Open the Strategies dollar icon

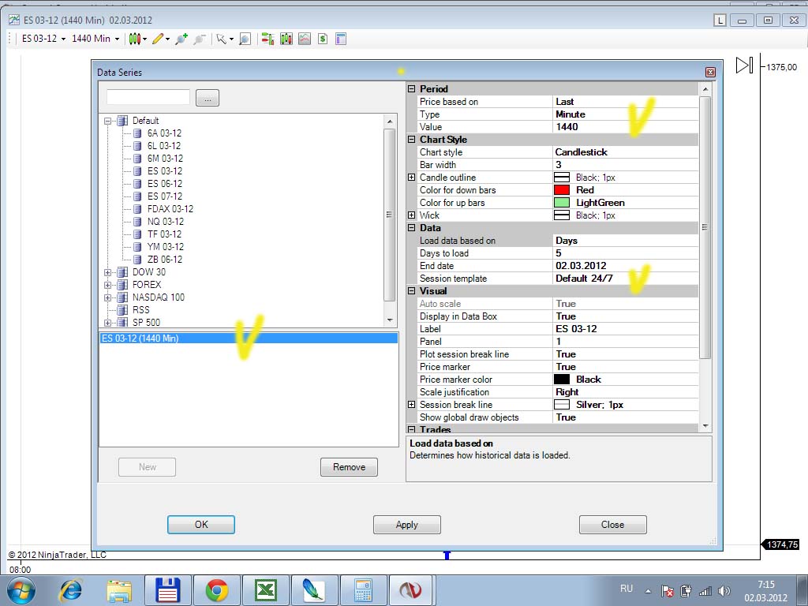323,39
